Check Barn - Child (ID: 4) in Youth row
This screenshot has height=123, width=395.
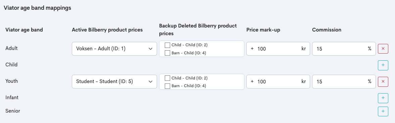tap(167, 86)
